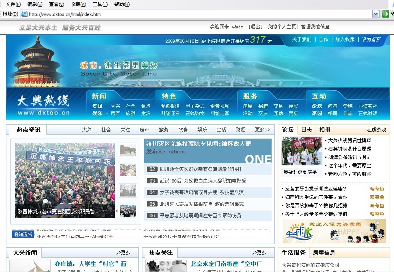Open the 查看(V) menu
394x272 pixels.
coord(56,4)
